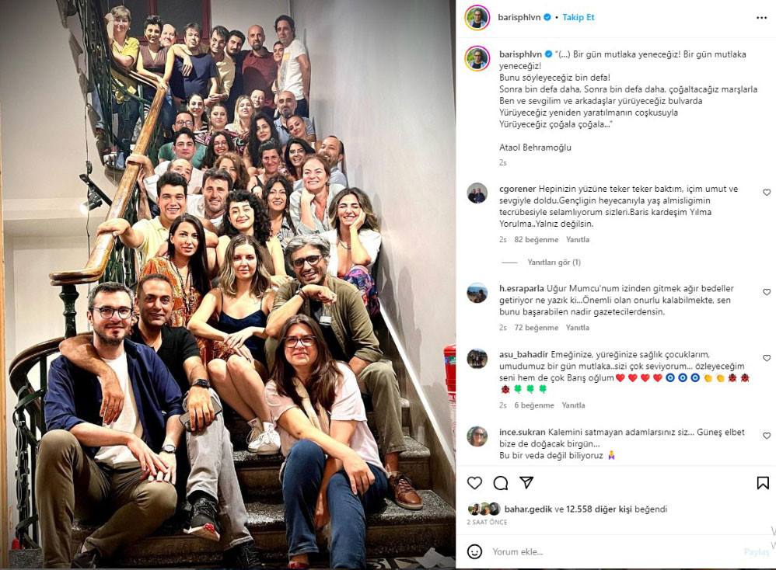Like asu_bahadir's comment
The image size is (776, 570).
(767, 358)
